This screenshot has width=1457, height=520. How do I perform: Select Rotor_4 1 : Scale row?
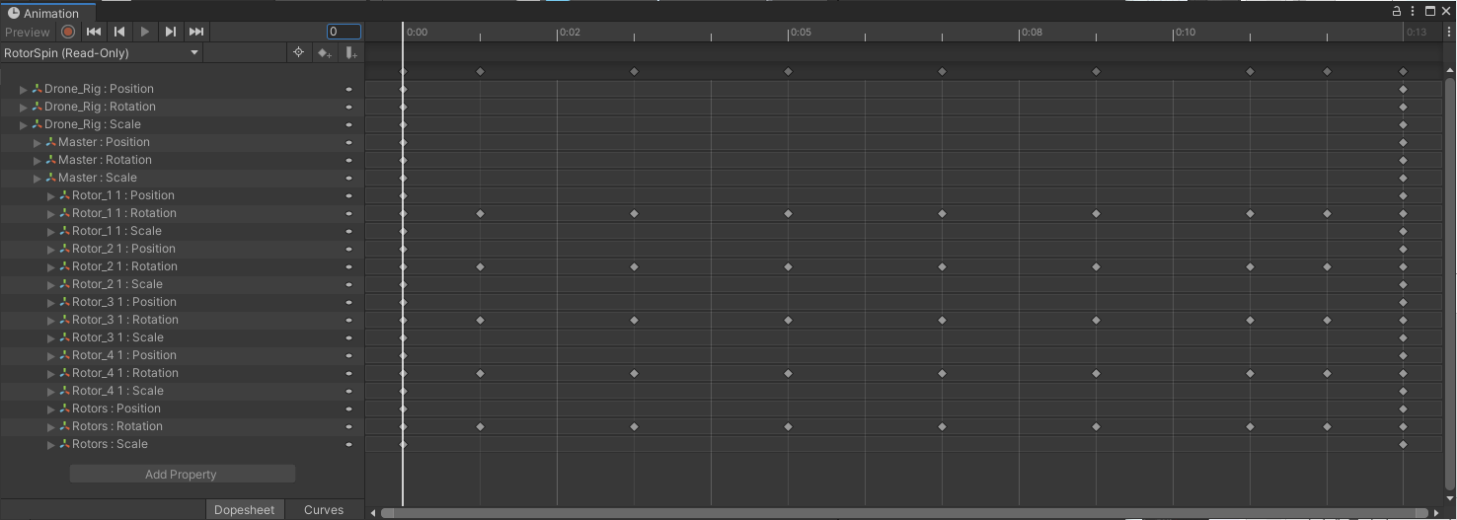coord(182,391)
